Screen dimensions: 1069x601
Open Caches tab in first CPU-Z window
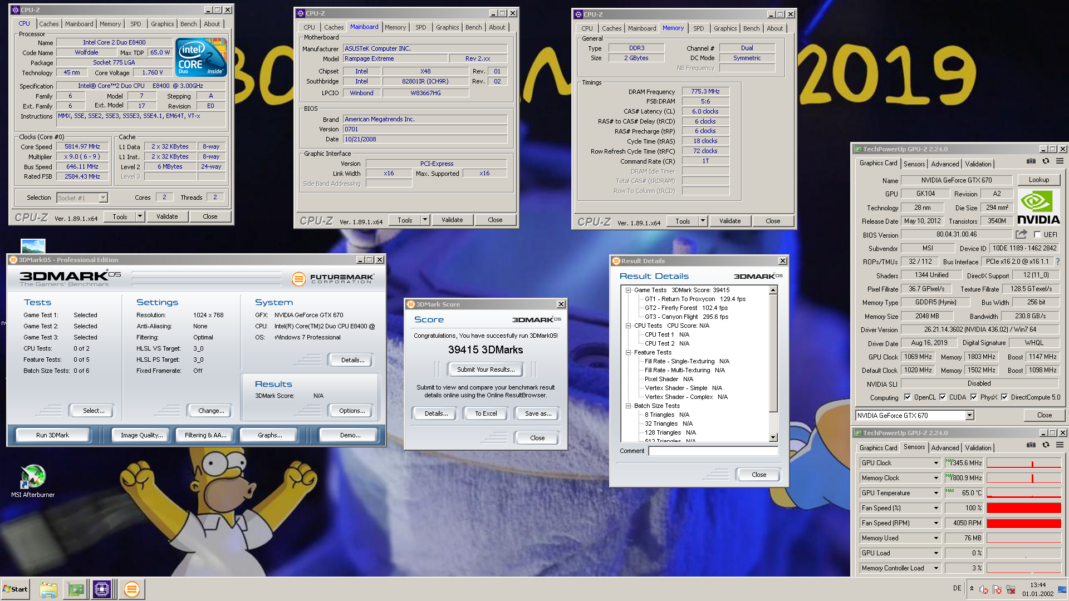pos(48,24)
